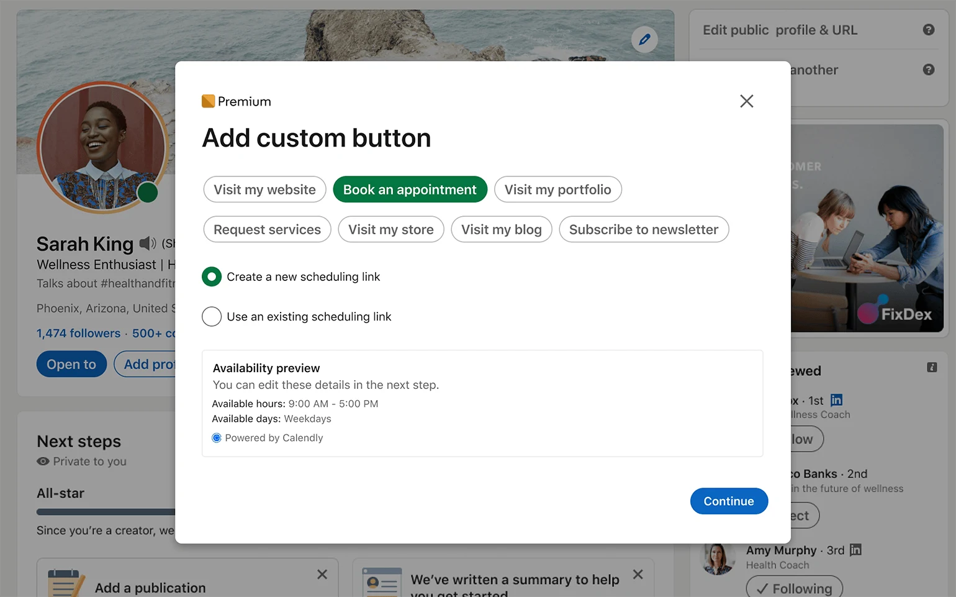Click the Available hours 9:00 AM - 5:00 PM text
Viewport: 956px width, 597px height.
click(x=295, y=404)
